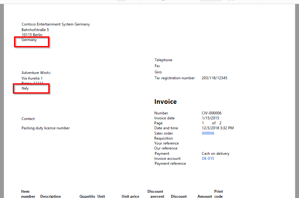Click the Payment reference label
The height and width of the screenshot is (198, 299).
[x=170, y=163]
